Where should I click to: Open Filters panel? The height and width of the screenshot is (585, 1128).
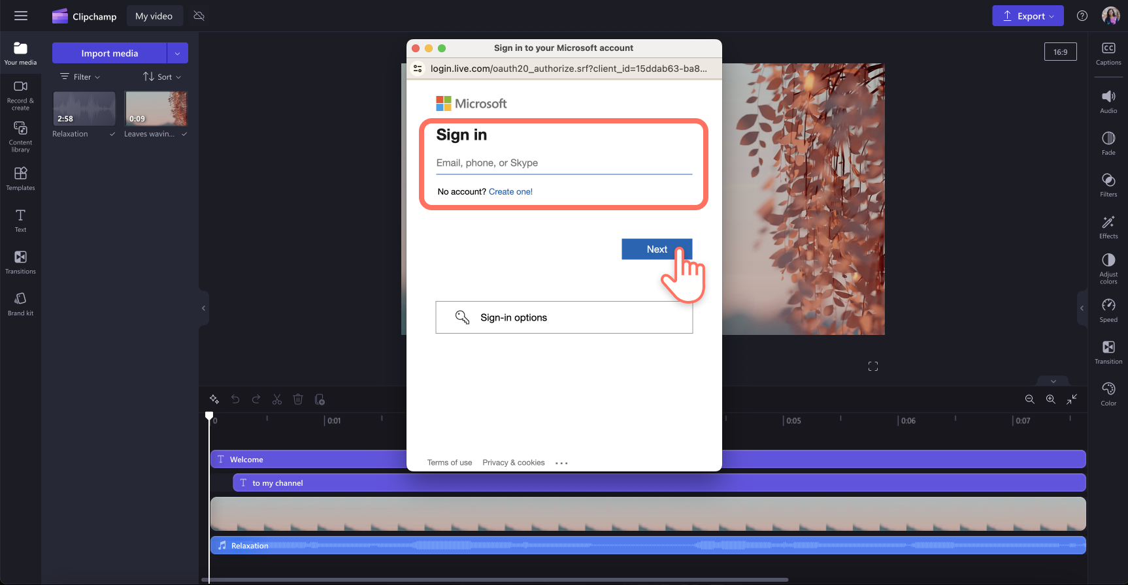1108,185
